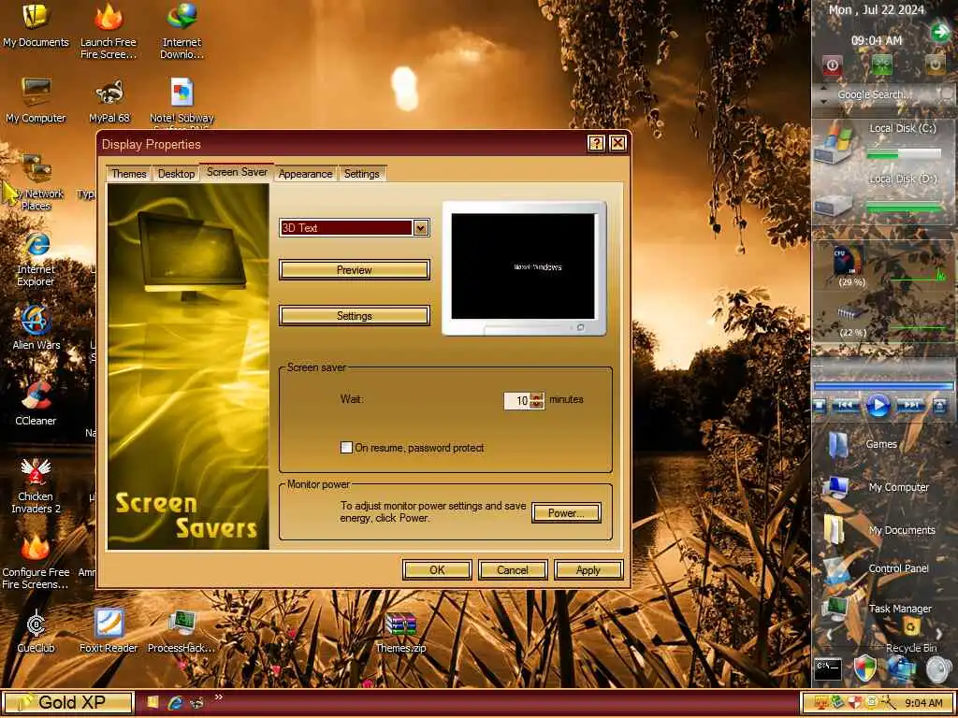Open Foxit Reader from the desktop
This screenshot has width=958, height=718.
[109, 631]
